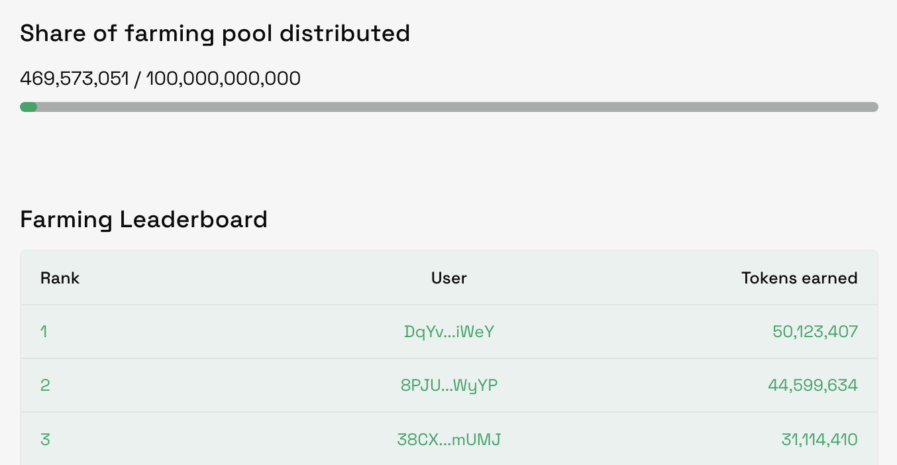The width and height of the screenshot is (897, 465).
Task: Click rank 3 in the leaderboard
Action: [x=45, y=439]
